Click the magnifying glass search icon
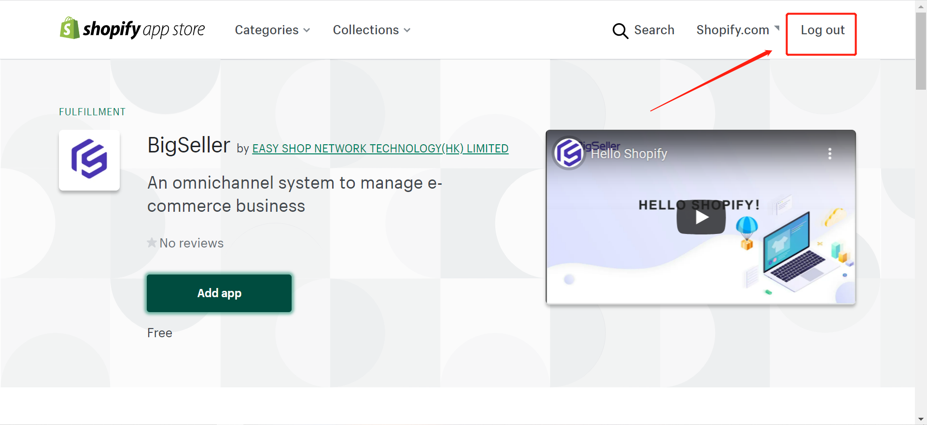 pyautogui.click(x=620, y=31)
